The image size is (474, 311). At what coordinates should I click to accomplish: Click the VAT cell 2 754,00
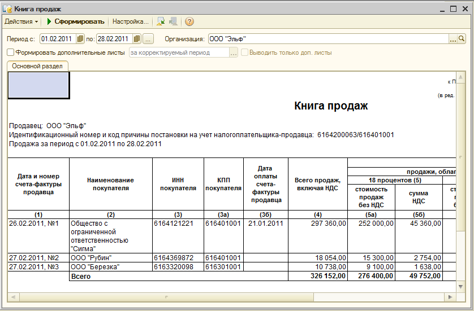tap(419, 258)
